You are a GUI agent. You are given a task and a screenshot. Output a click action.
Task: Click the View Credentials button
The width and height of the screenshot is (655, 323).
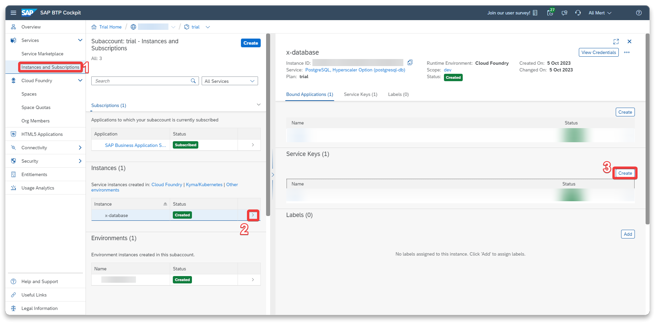click(x=598, y=52)
